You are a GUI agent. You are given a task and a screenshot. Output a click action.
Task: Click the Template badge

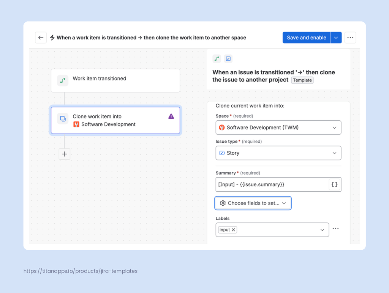pos(302,80)
